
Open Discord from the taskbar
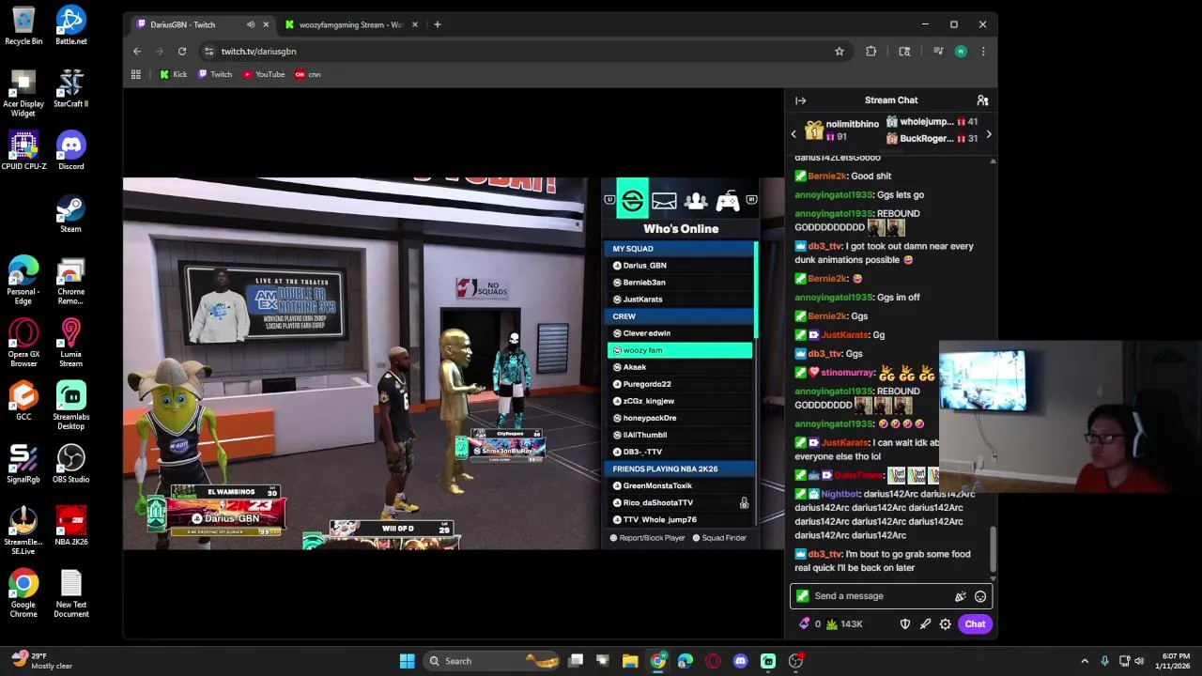(740, 661)
